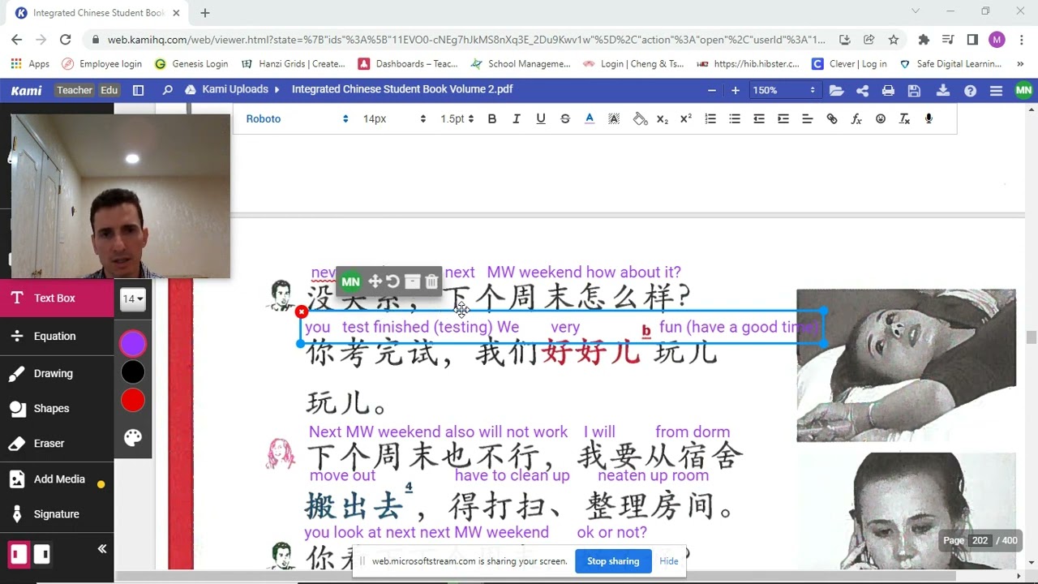Toggle italic formatting

click(516, 119)
